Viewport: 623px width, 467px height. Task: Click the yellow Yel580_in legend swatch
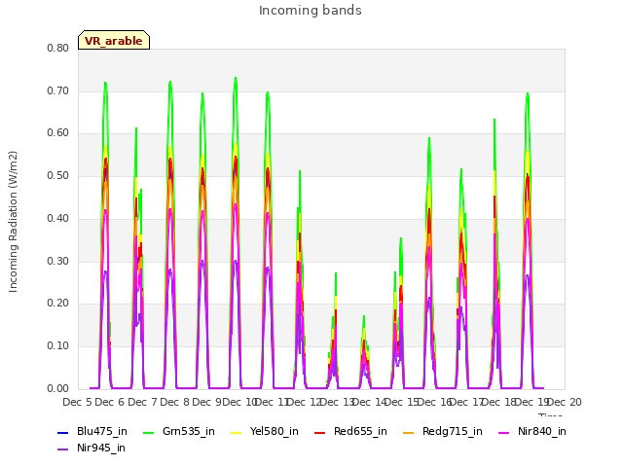click(x=236, y=432)
